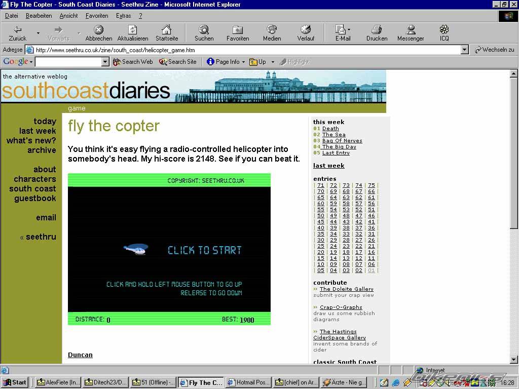Viewport: 519px width, 389px height.
Task: Click the guestbook sidebar link
Action: 35,198
